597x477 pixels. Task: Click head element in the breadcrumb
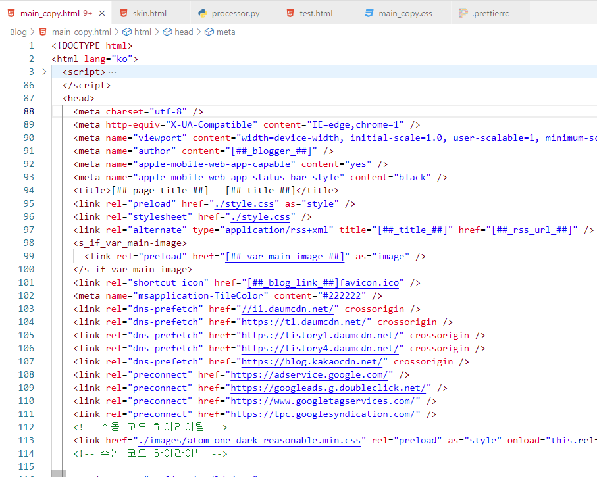[184, 32]
